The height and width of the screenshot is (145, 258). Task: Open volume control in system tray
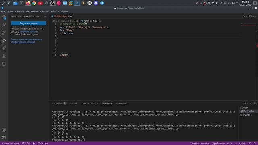pyautogui.click(x=217, y=3)
